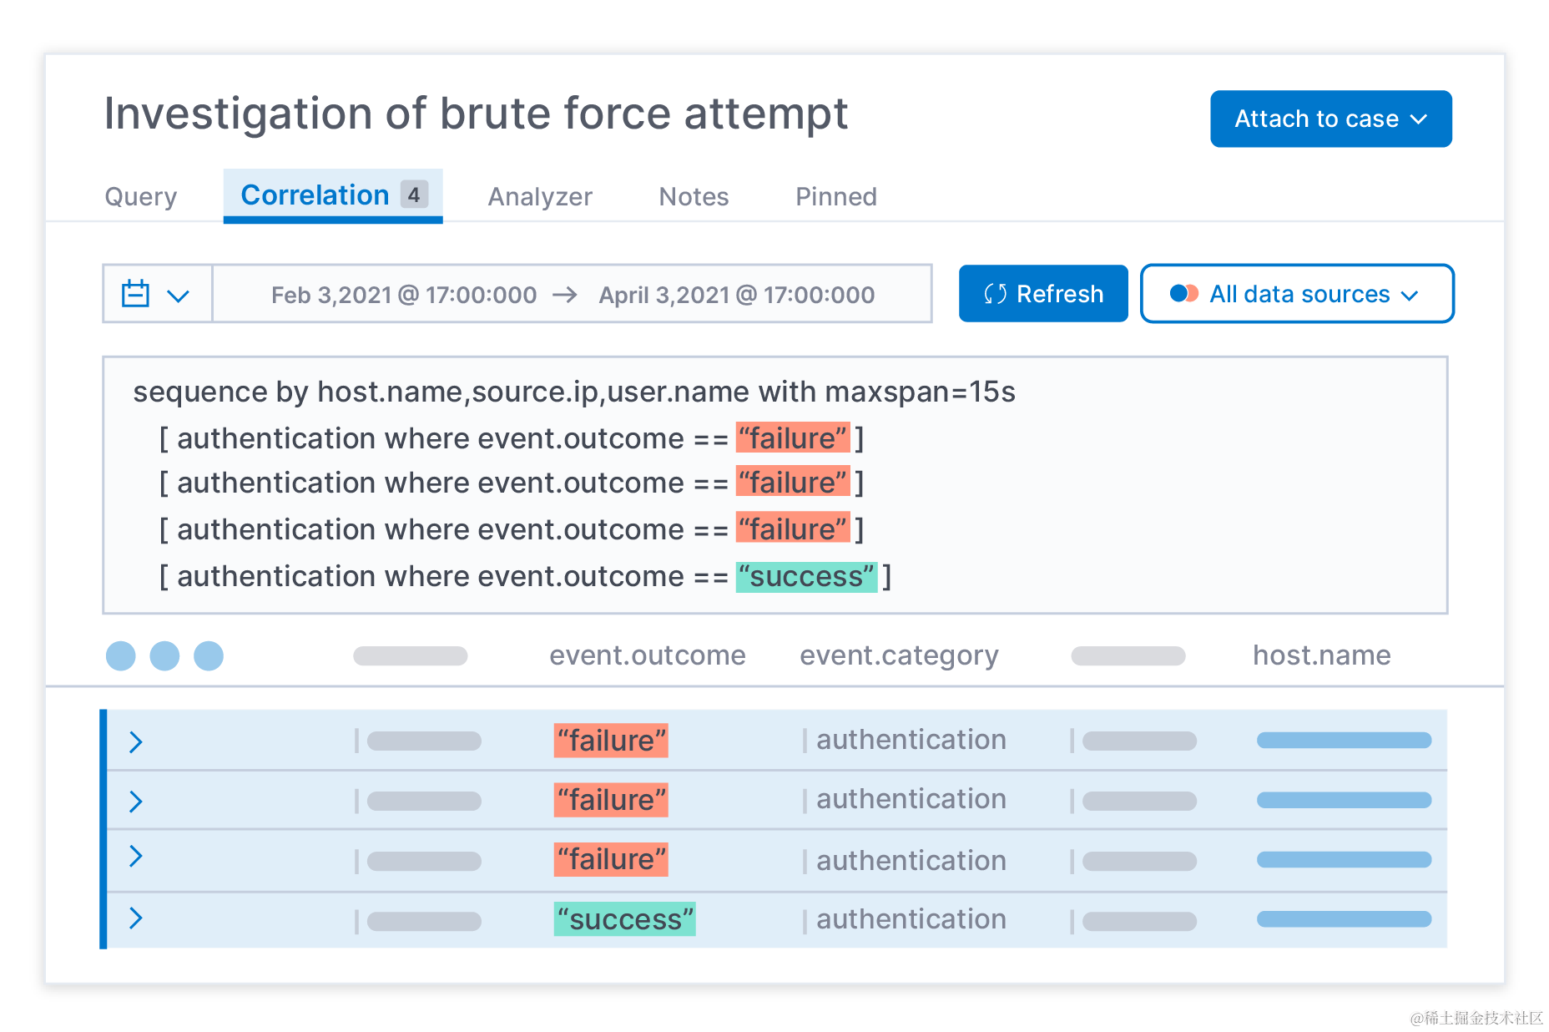Click the Refresh icon inside the Refresh button
1549x1032 pixels.
(996, 294)
